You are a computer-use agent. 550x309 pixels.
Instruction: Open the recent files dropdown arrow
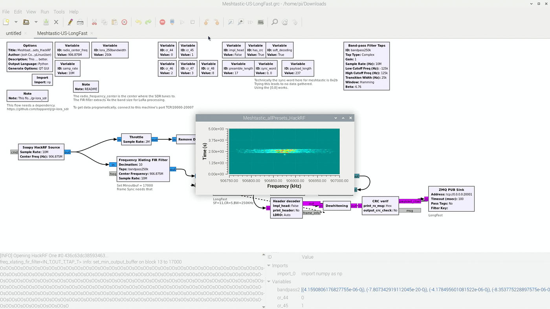pyautogui.click(x=36, y=22)
